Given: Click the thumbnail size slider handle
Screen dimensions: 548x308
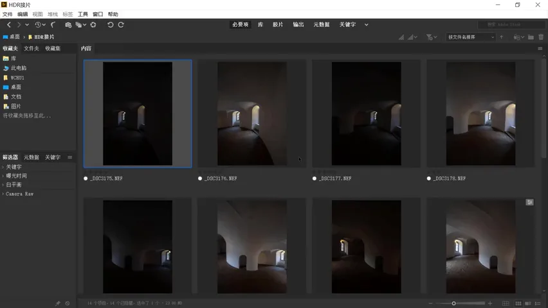Looking at the screenshot, I should [x=453, y=304].
